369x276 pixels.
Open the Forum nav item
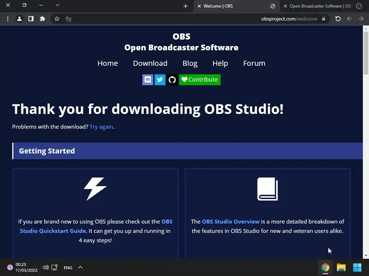(x=254, y=63)
